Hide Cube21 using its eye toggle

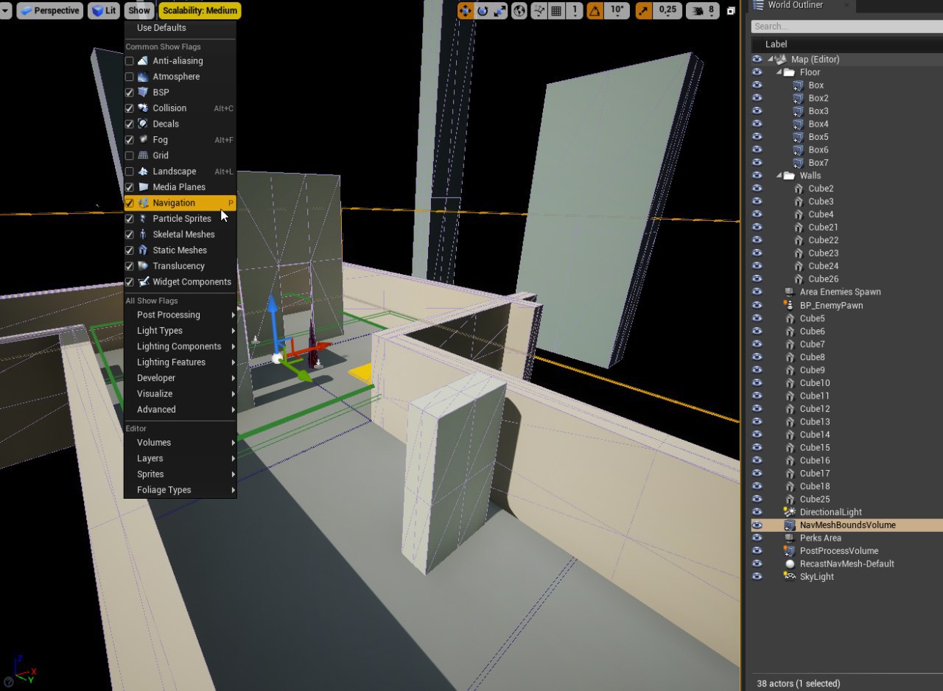tap(757, 228)
